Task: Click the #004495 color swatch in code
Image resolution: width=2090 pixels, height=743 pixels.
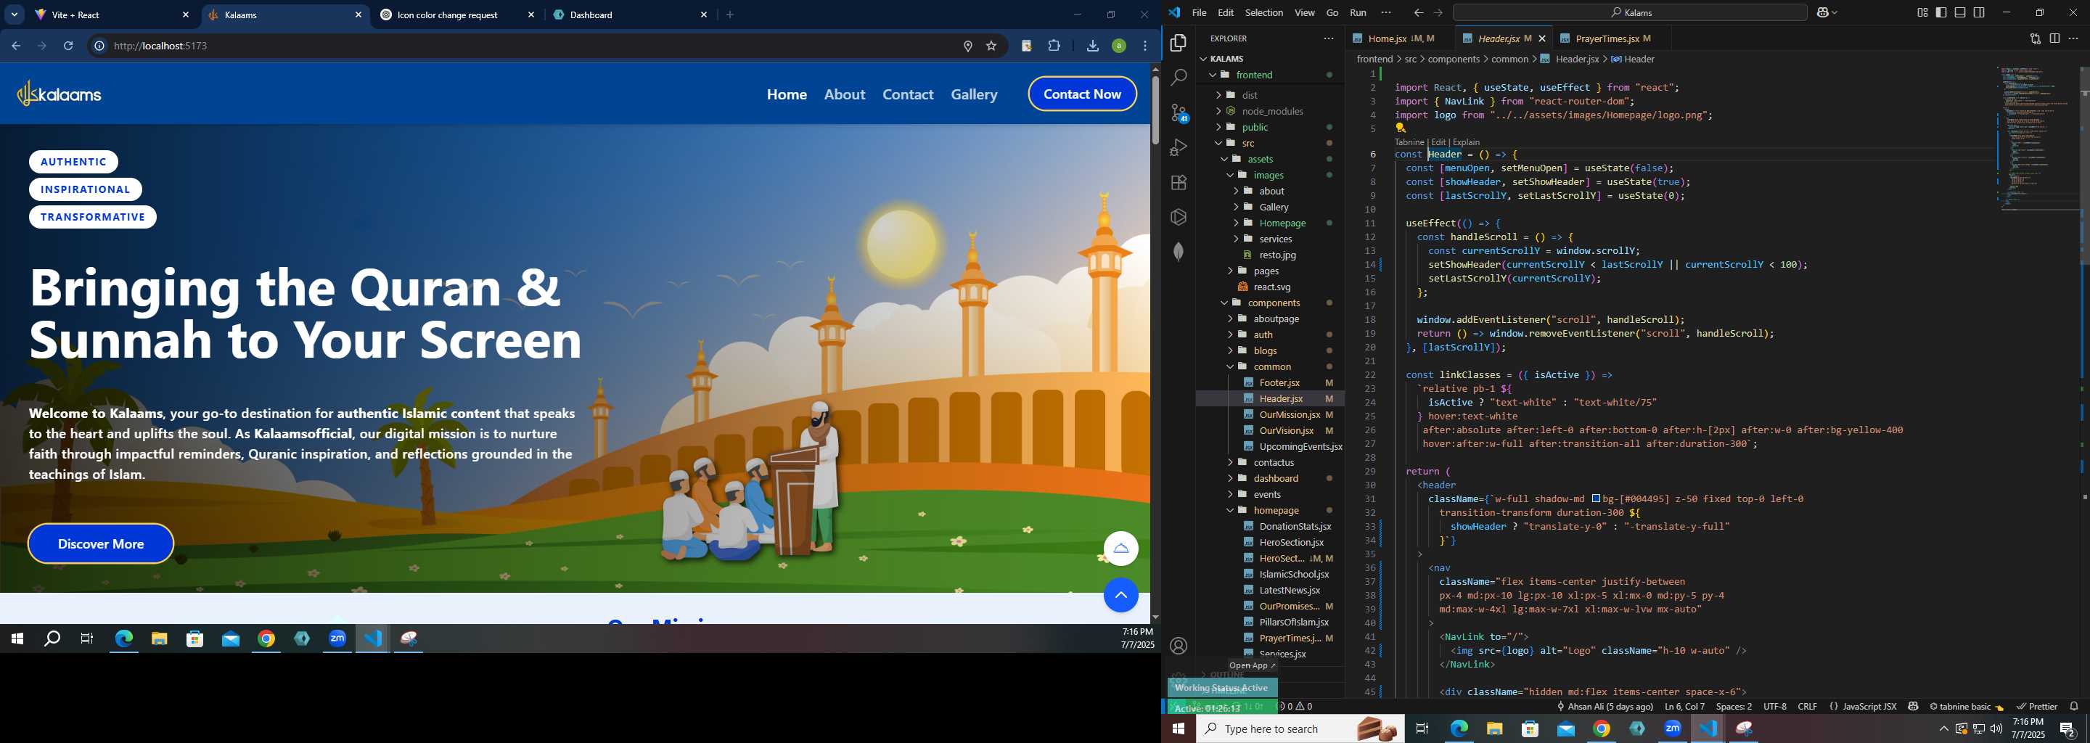Action: pyautogui.click(x=1595, y=499)
